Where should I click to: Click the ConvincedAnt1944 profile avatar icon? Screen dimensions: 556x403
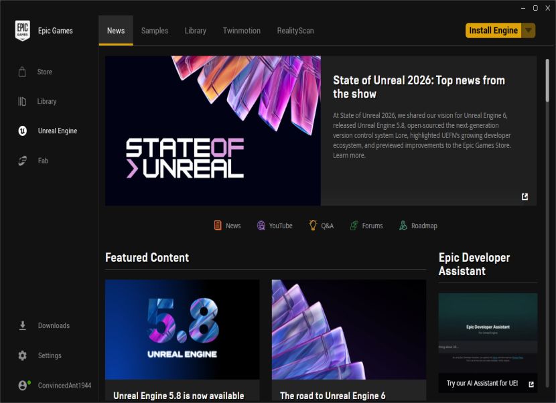(x=23, y=386)
